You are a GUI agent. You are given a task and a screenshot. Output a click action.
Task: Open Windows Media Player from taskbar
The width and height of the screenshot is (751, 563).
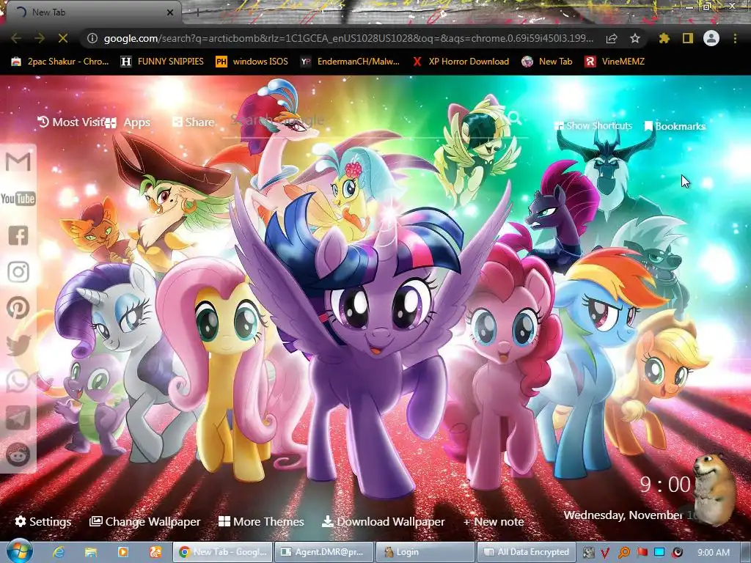pyautogui.click(x=123, y=552)
